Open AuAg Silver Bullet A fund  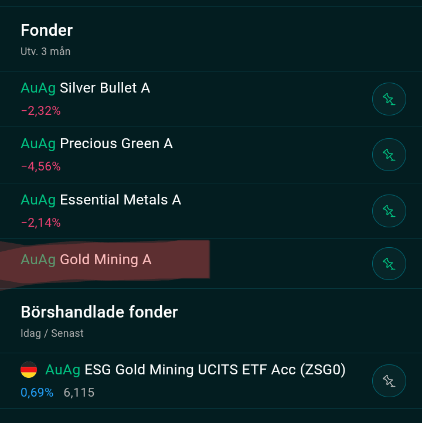pos(86,88)
